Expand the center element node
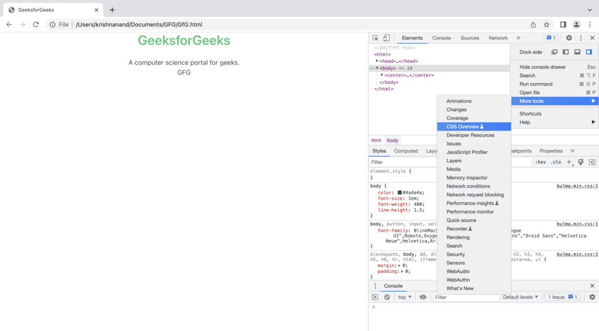This screenshot has height=331, width=599. (382, 75)
